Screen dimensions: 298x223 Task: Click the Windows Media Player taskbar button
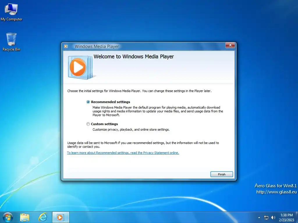pos(61,217)
